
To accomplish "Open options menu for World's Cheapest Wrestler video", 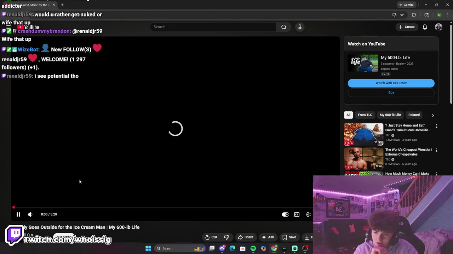I will pos(436,150).
